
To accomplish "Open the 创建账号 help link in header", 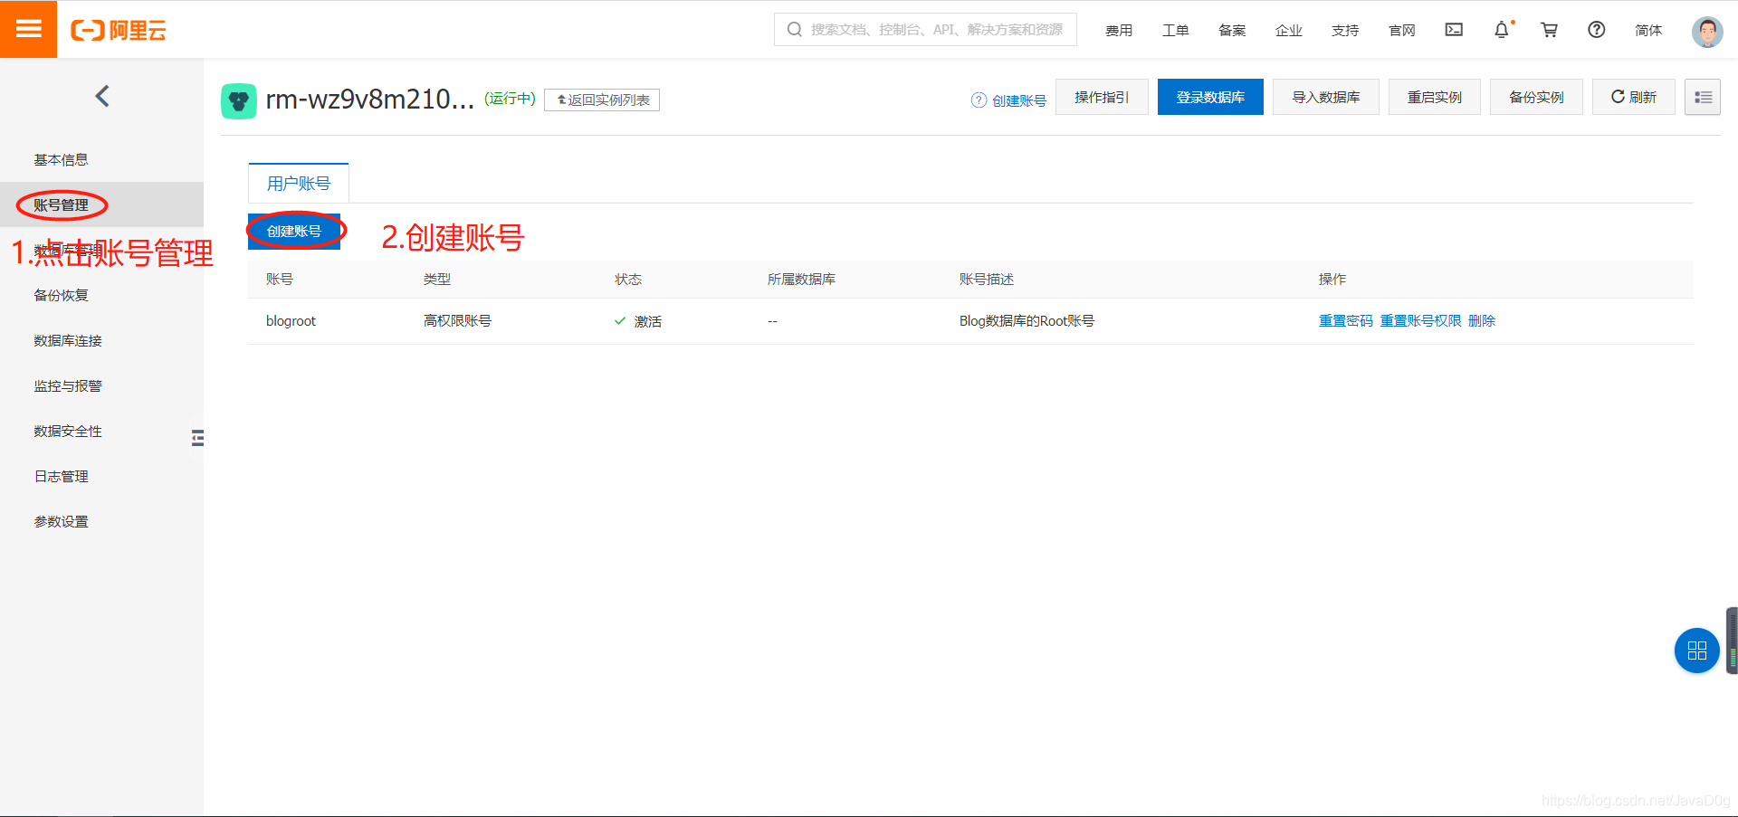I will 1008,100.
